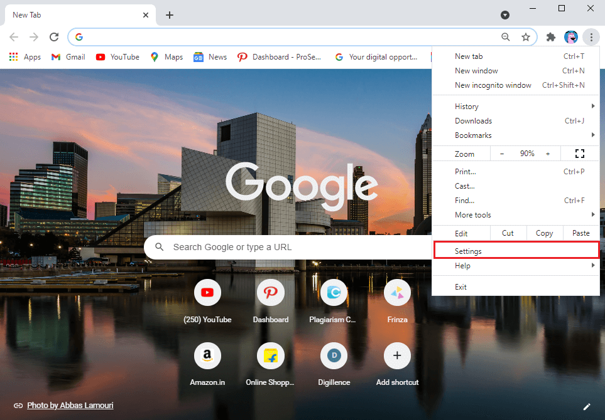Viewport: 605px width, 420px height.
Task: Choose New incognito window menu item
Action: (493, 85)
